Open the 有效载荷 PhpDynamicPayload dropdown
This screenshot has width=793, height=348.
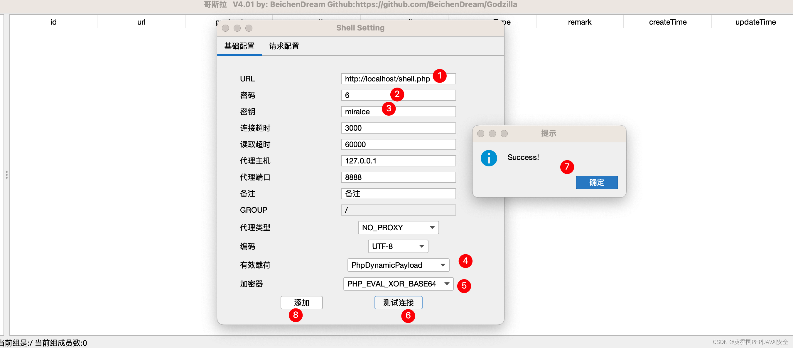[x=398, y=265]
